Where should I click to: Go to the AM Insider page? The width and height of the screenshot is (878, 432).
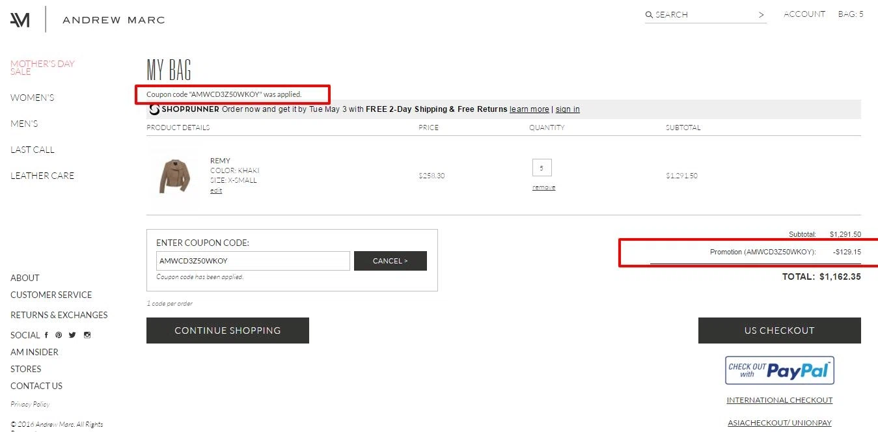(34, 352)
